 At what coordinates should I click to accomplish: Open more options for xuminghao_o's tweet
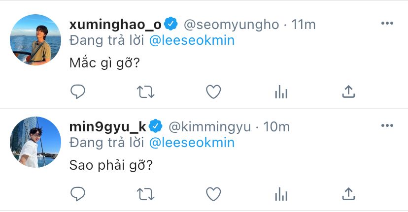coord(387,23)
